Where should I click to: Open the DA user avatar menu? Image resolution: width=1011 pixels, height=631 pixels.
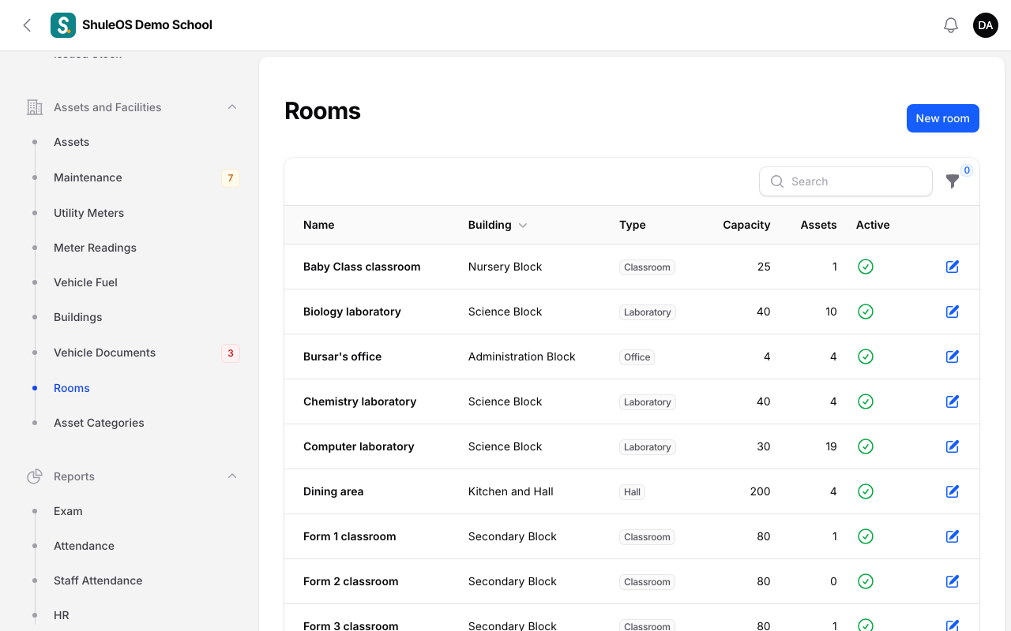click(986, 25)
